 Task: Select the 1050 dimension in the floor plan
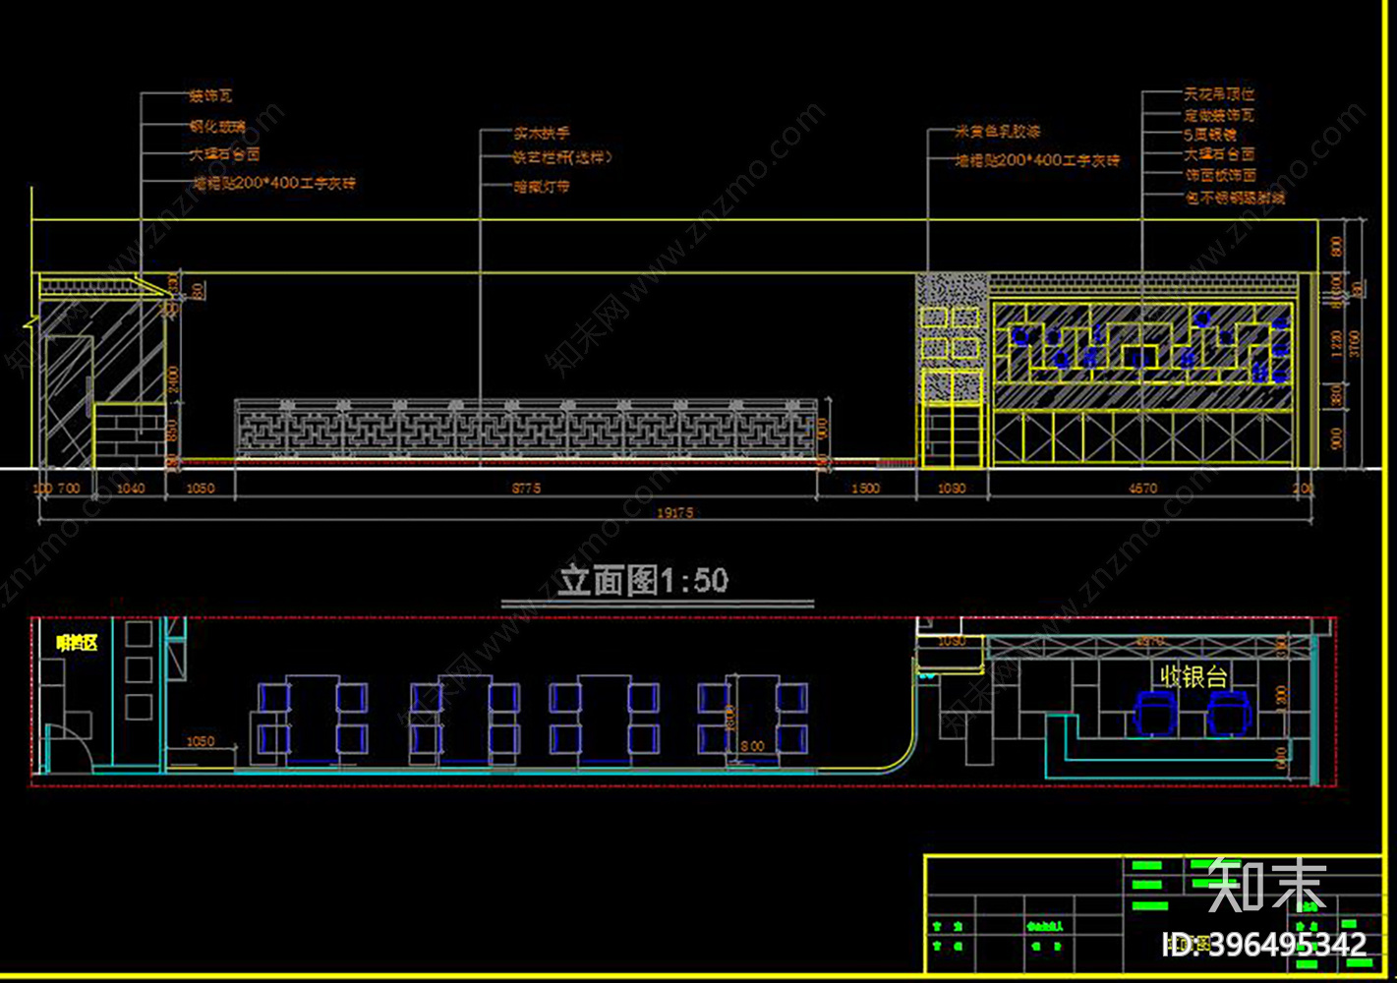pos(200,741)
